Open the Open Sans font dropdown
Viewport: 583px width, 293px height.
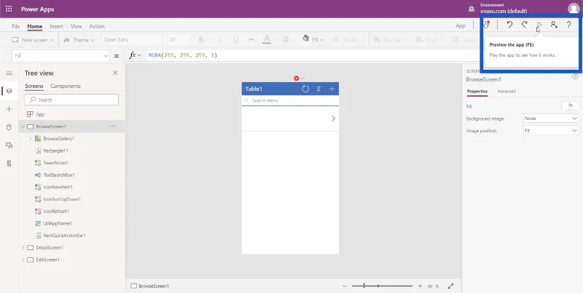pyautogui.click(x=132, y=40)
